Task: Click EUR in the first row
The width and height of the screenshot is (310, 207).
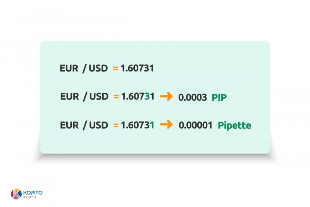Action: (69, 68)
